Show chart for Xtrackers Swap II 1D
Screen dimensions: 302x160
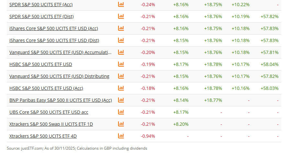[x=121, y=124]
